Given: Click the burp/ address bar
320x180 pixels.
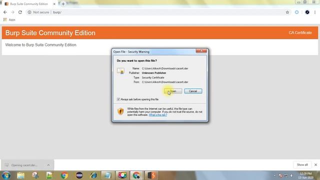Looking at the screenshot, I should point(155,12).
